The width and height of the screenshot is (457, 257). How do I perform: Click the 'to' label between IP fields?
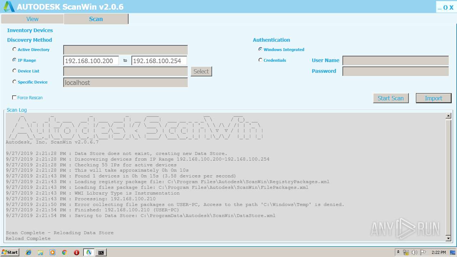point(125,61)
